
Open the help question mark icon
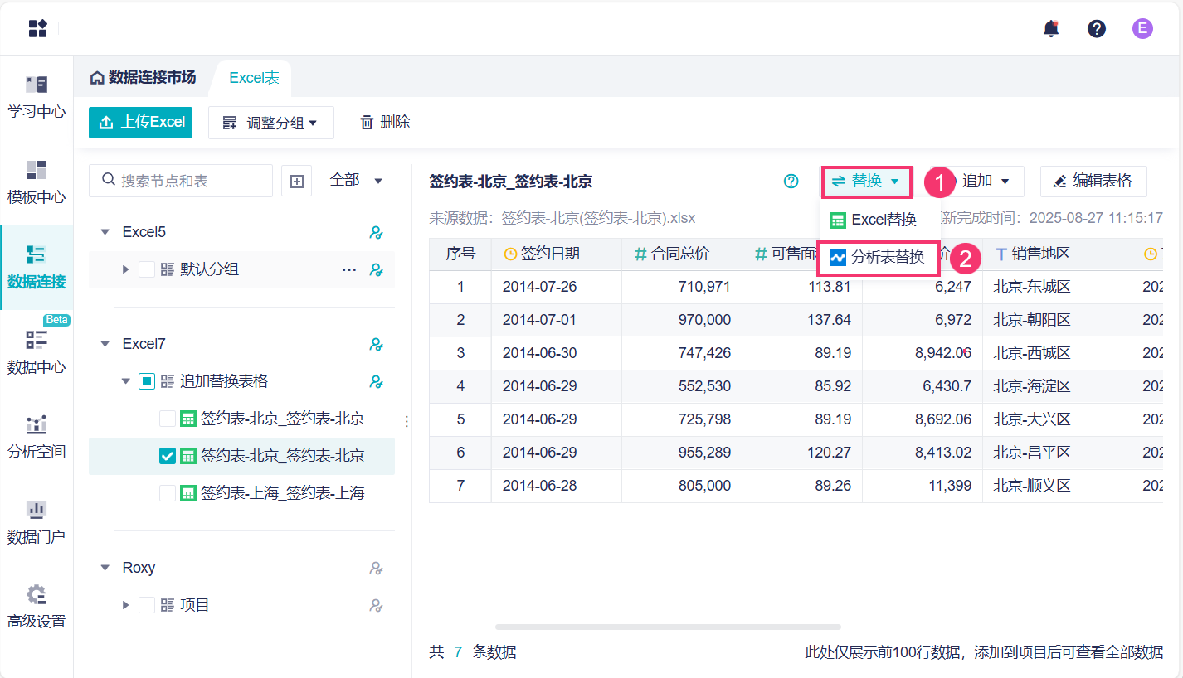1097,29
